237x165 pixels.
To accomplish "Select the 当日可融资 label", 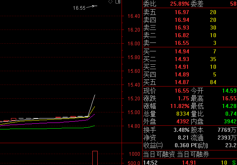I will (159, 154).
